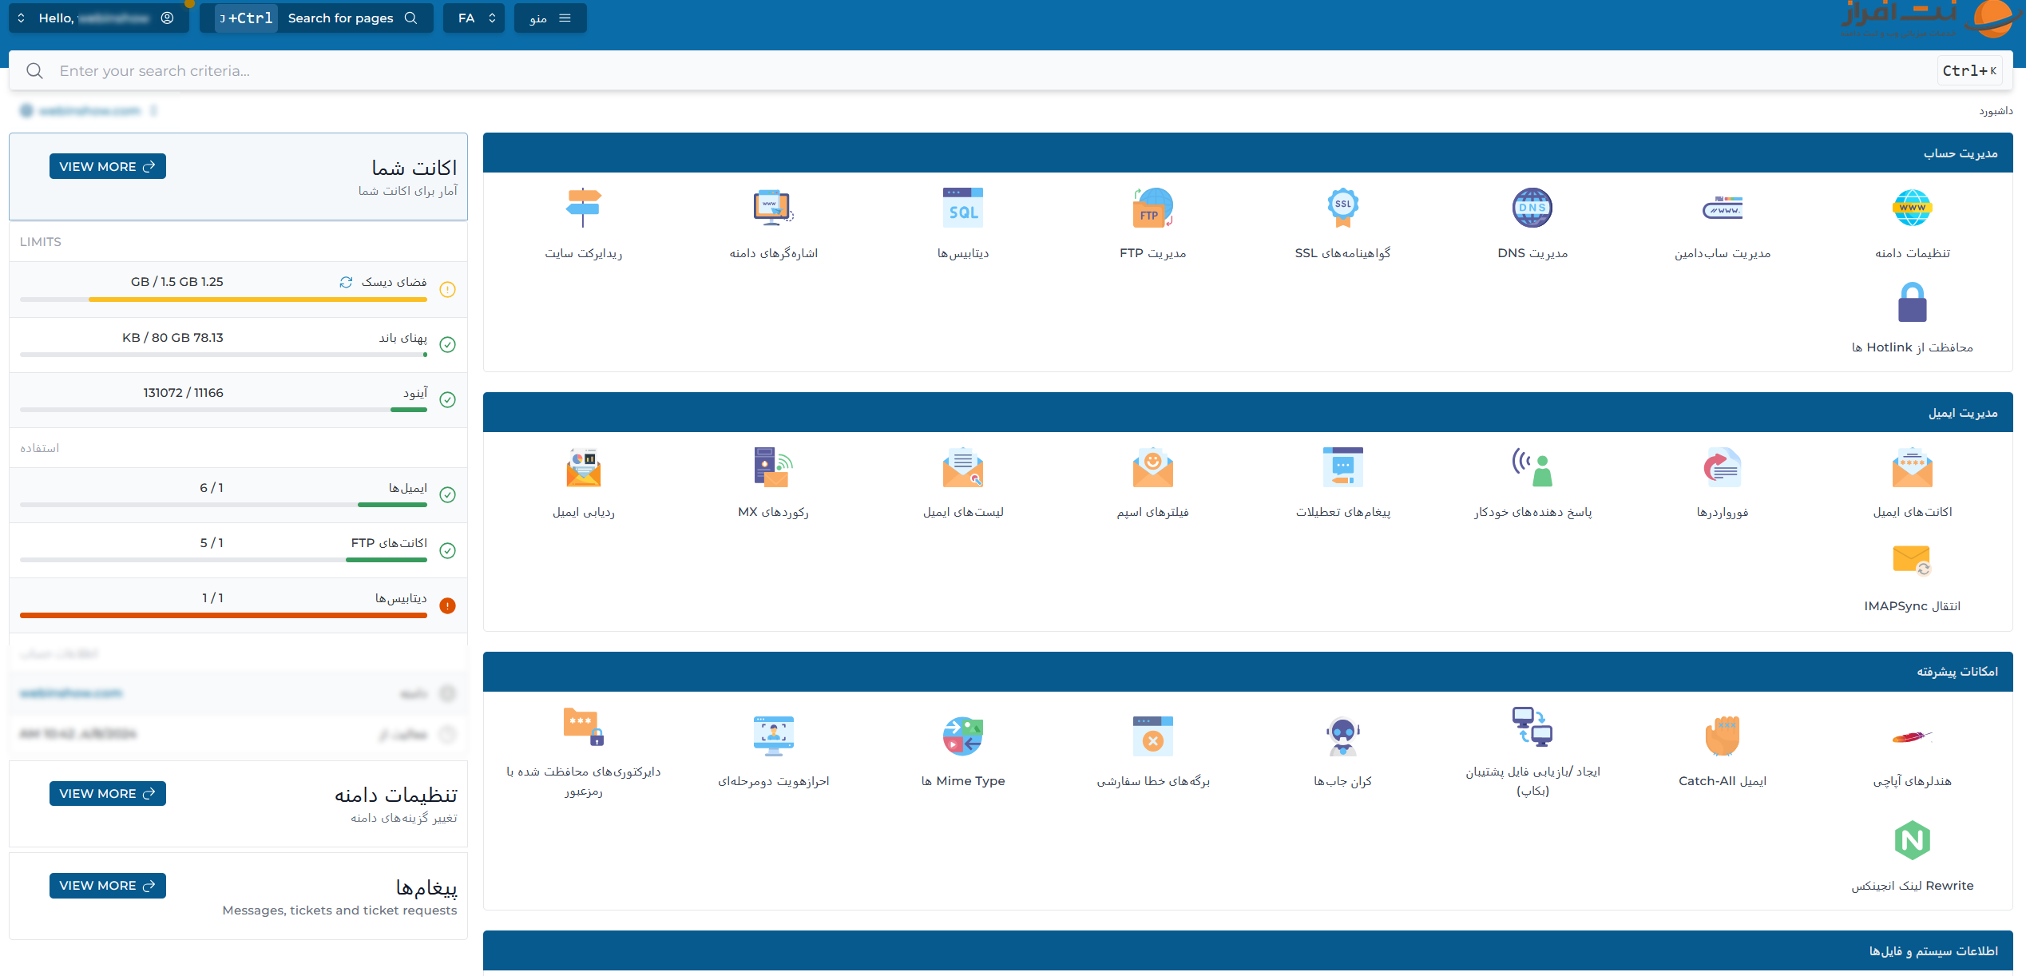Open Nginx Rewrite link icon
Viewport: 2026px width, 976px height.
point(1912,841)
